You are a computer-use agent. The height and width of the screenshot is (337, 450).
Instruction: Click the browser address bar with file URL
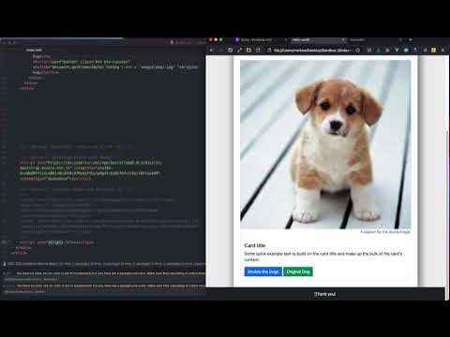coord(312,51)
